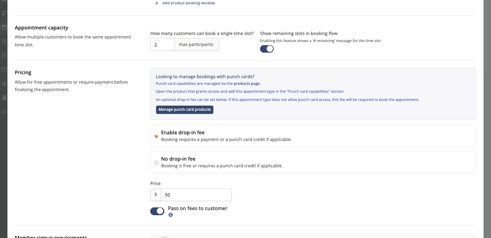Open the members icon in sidebar
This screenshot has width=491, height=238.
coord(4,13)
